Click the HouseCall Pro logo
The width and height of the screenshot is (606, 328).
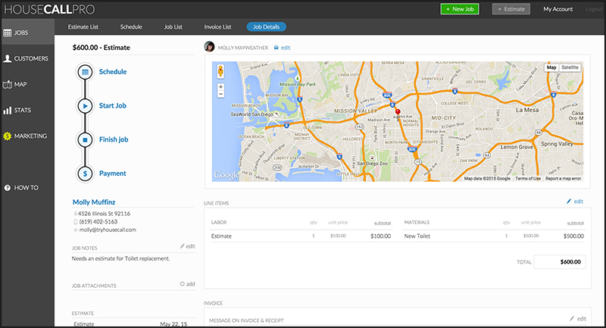point(49,9)
